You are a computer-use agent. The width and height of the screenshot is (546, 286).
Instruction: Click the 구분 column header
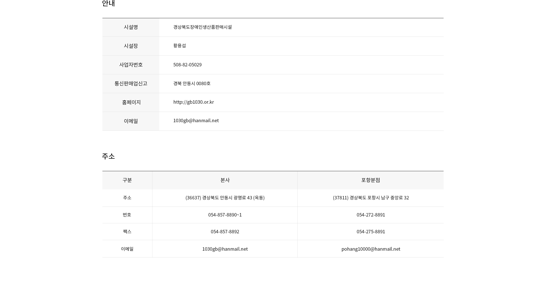(x=127, y=180)
